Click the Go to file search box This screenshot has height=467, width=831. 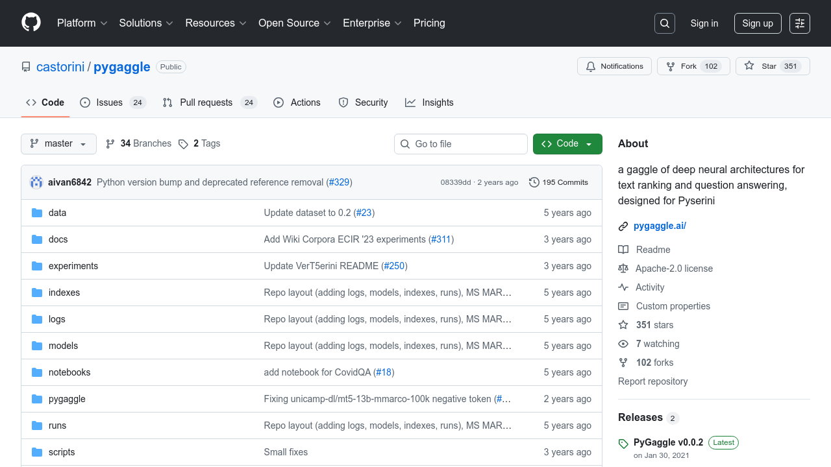[x=461, y=143]
